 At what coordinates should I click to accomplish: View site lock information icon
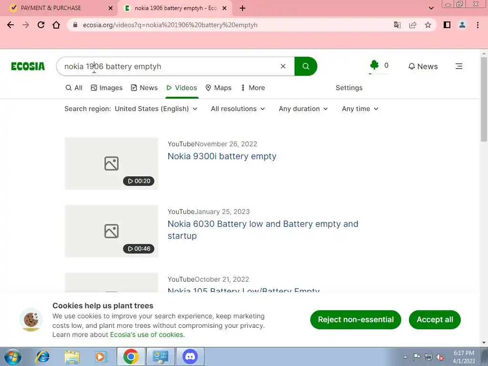pos(75,25)
